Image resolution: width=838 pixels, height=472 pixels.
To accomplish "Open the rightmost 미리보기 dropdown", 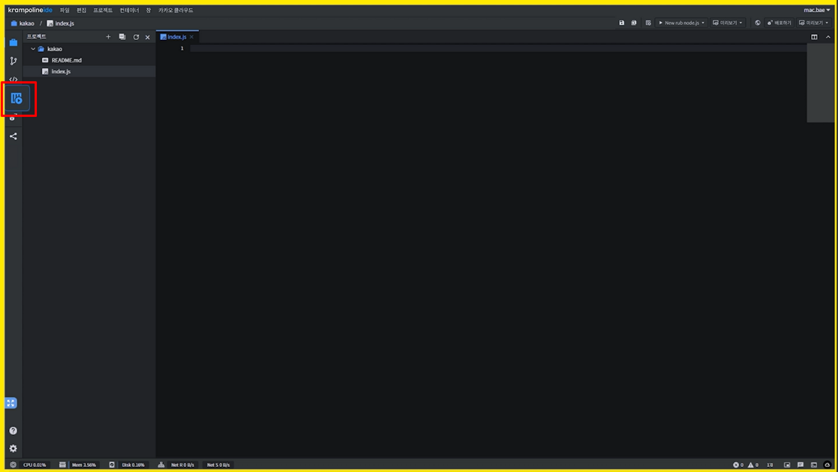I will click(x=814, y=23).
